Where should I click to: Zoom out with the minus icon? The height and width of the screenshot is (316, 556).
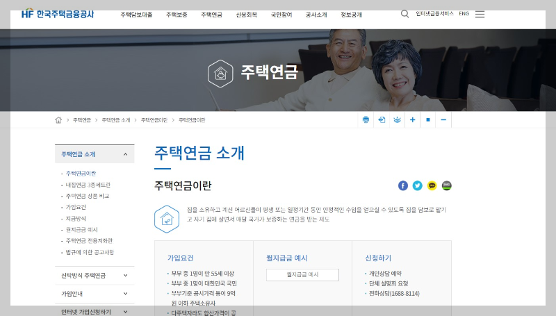click(x=443, y=119)
